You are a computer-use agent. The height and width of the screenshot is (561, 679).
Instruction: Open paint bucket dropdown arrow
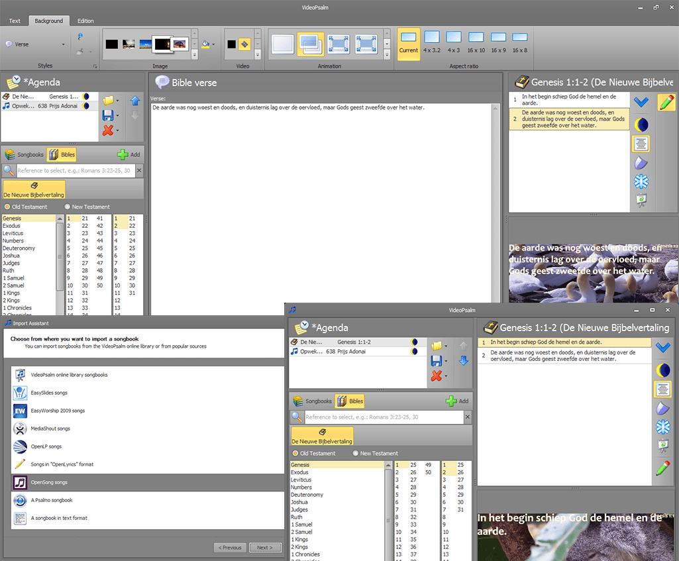pos(213,44)
